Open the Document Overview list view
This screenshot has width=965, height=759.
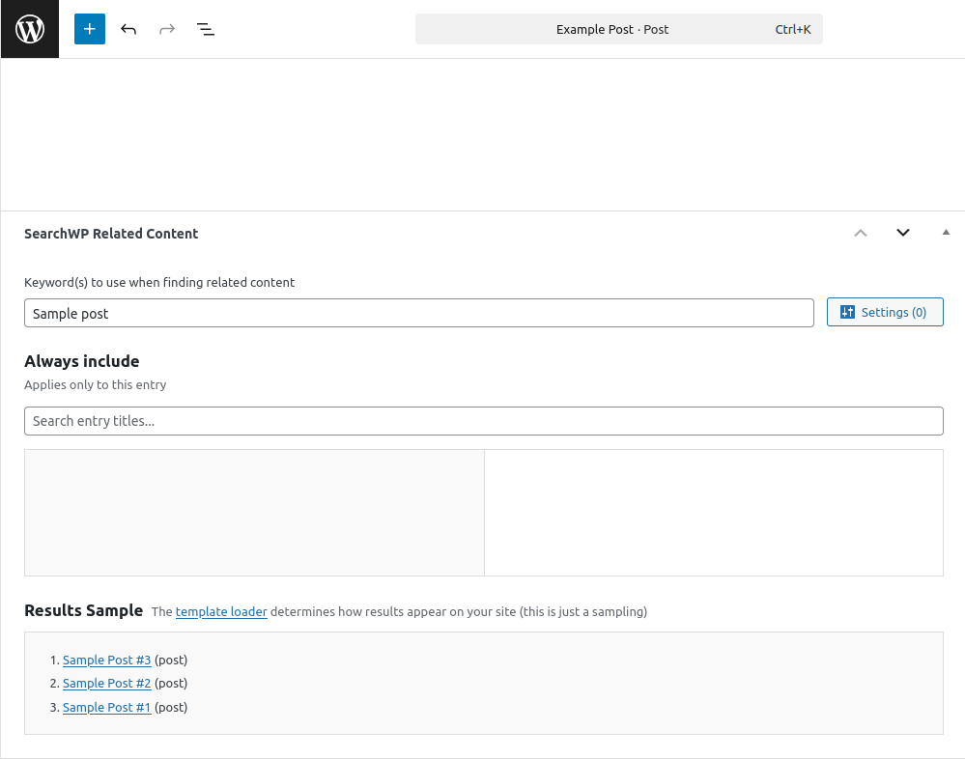pos(206,29)
